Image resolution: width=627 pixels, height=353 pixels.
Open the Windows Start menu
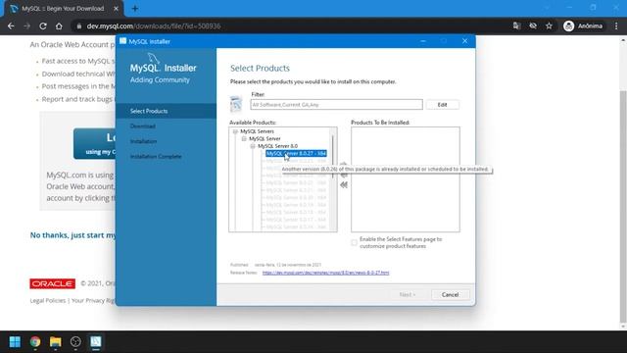pos(15,342)
